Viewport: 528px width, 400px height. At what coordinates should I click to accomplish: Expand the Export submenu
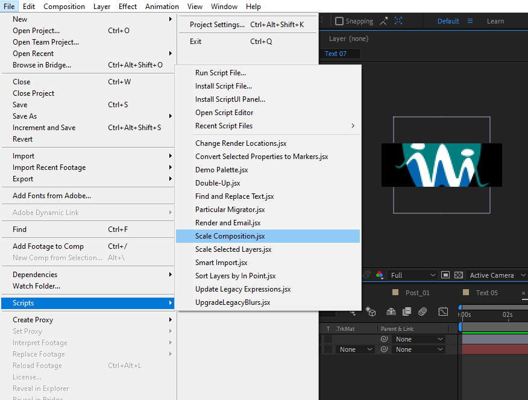tap(88, 179)
